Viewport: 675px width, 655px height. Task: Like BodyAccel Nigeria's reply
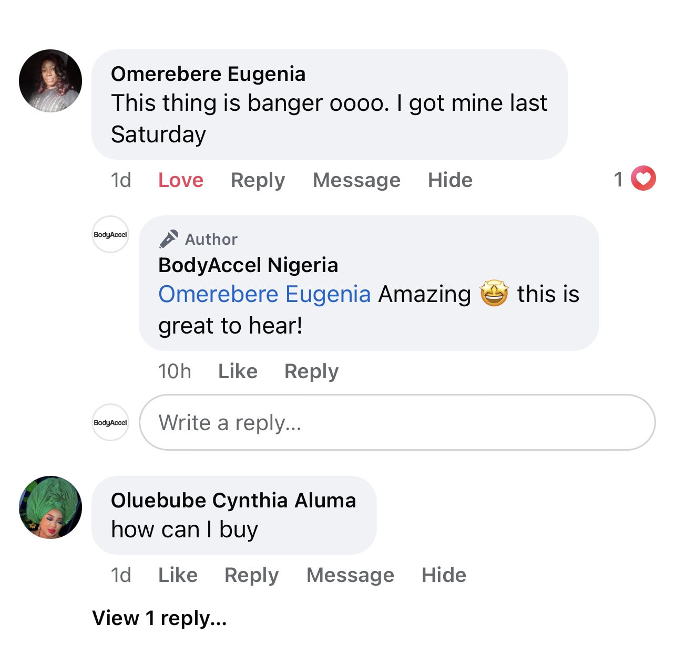238,371
